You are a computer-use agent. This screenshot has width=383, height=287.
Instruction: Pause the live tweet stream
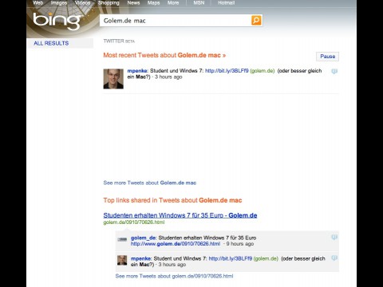tap(327, 57)
